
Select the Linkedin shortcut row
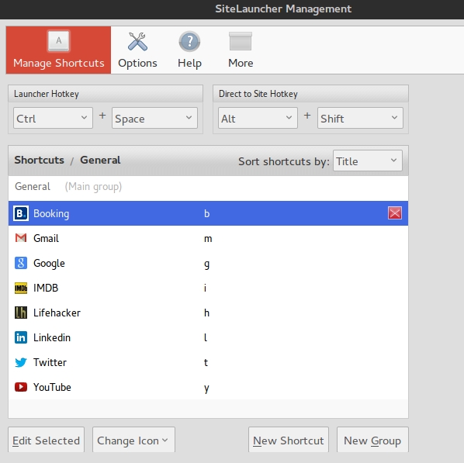pyautogui.click(x=208, y=337)
